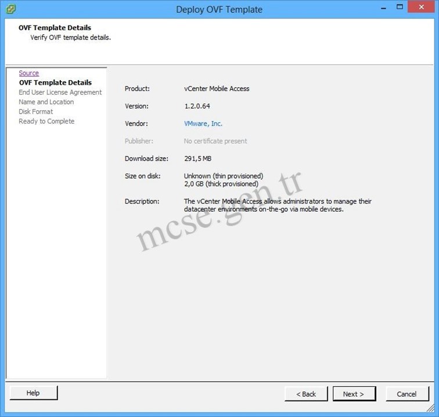Click the Back button
This screenshot has height=417, width=439.
point(306,394)
